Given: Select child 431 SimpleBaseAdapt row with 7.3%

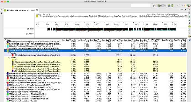Looking at the screenshot, I should 95,64.
